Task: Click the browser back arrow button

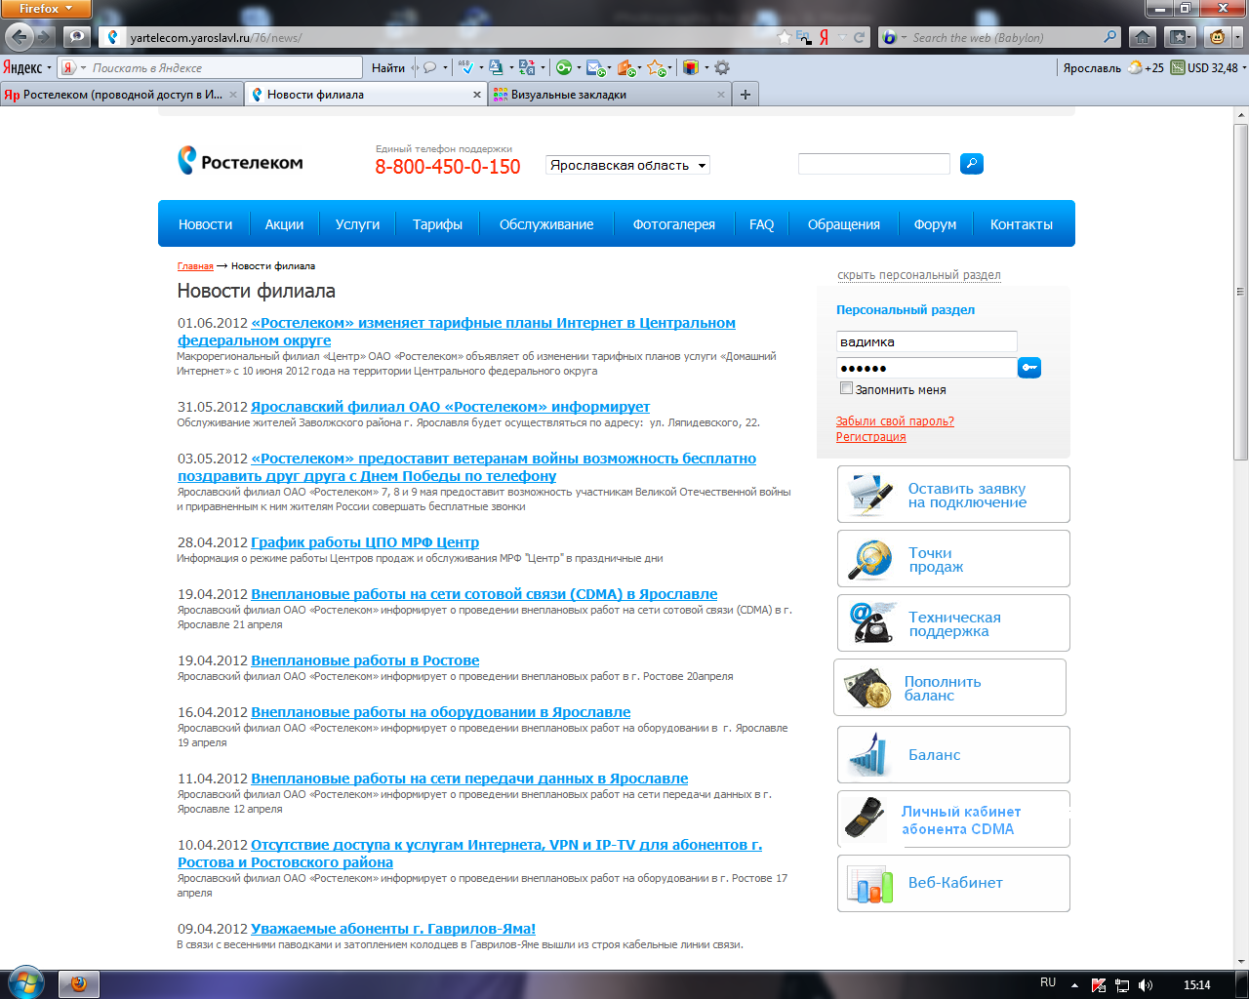Action: [20, 37]
